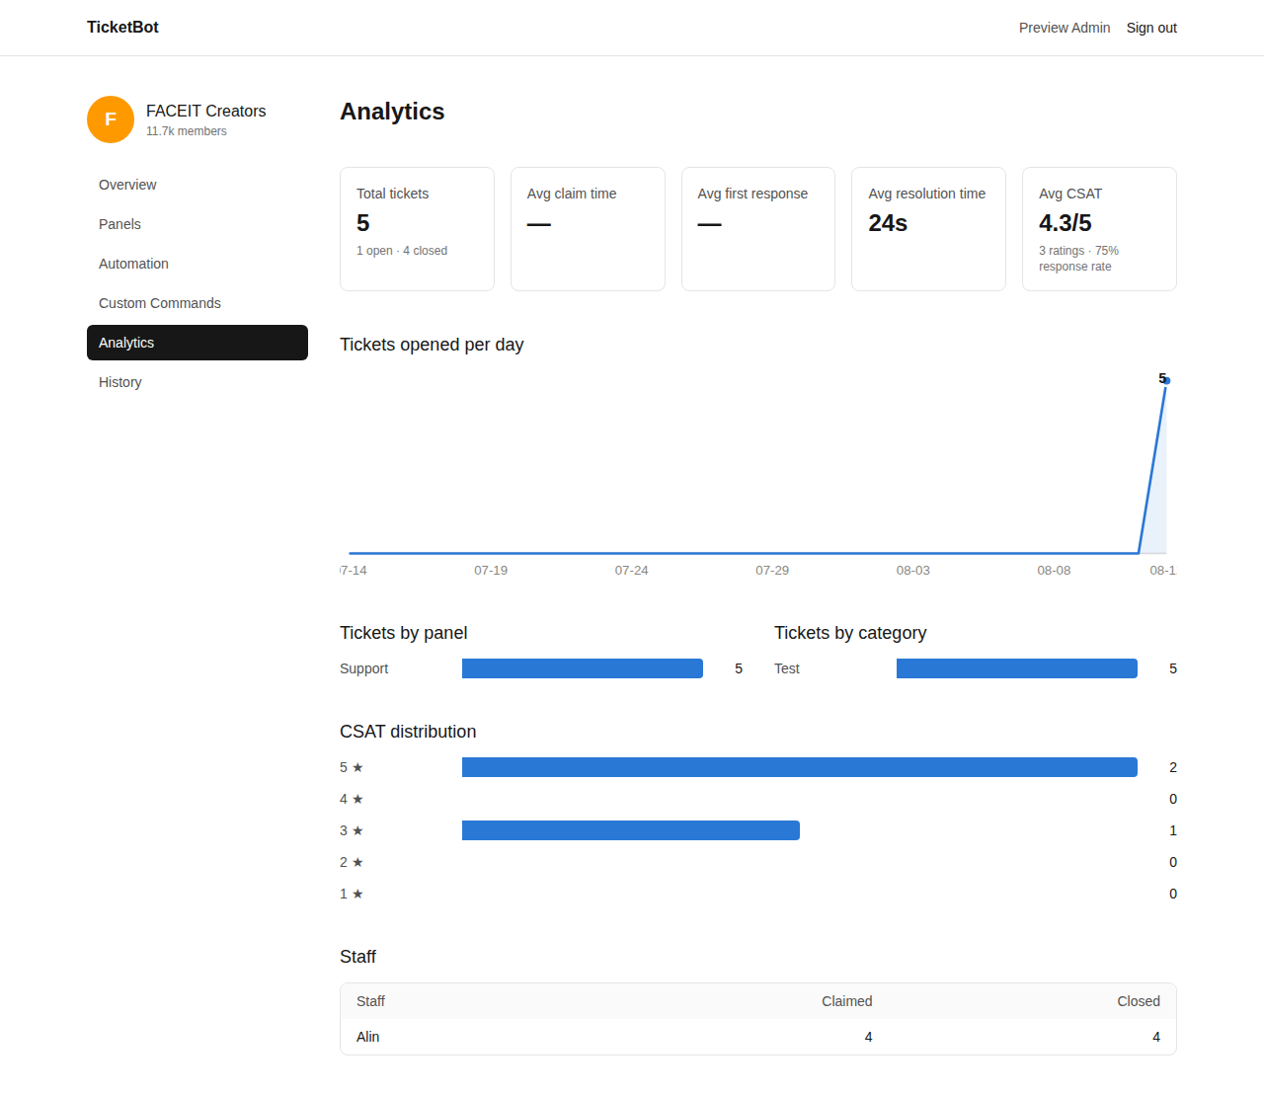The height and width of the screenshot is (1095, 1264).
Task: Click the 1 ★ rating label
Action: coord(352,894)
